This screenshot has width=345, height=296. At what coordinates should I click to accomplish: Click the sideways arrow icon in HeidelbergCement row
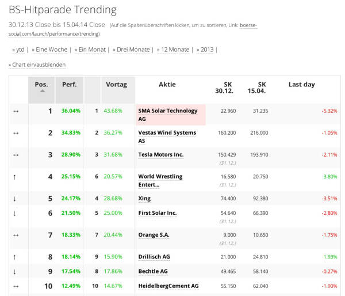click(x=16, y=286)
